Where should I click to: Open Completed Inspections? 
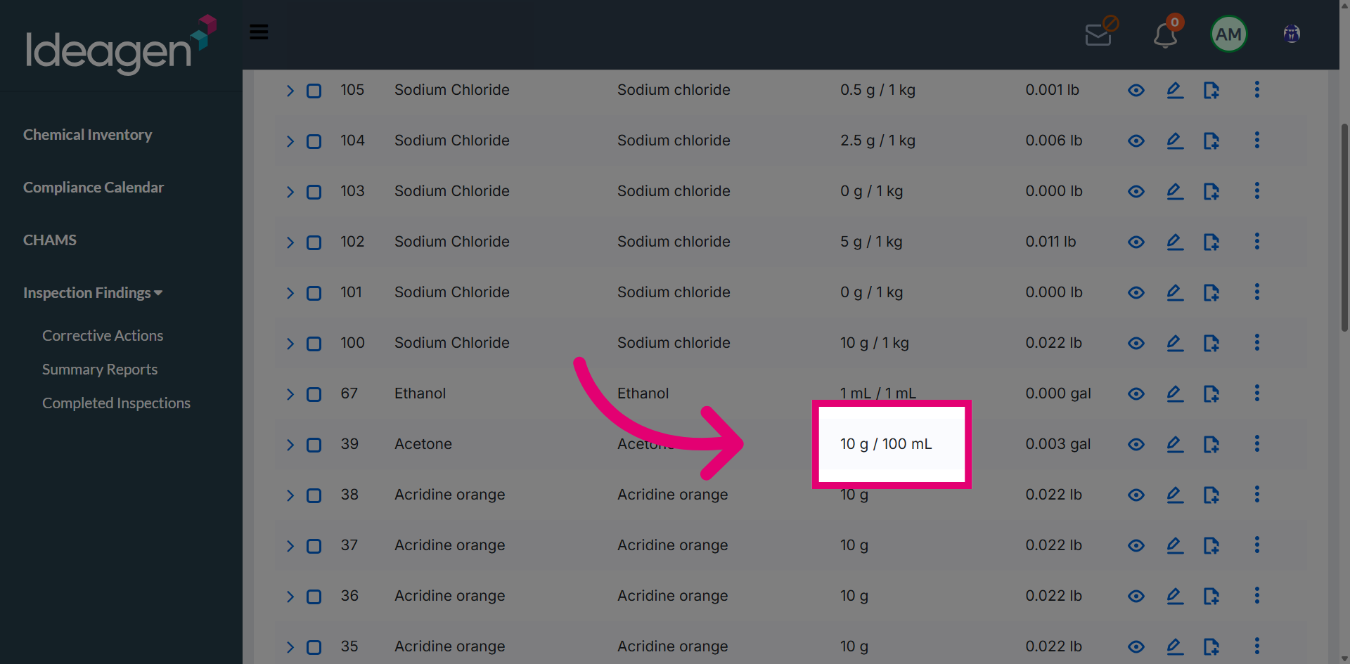pos(116,403)
